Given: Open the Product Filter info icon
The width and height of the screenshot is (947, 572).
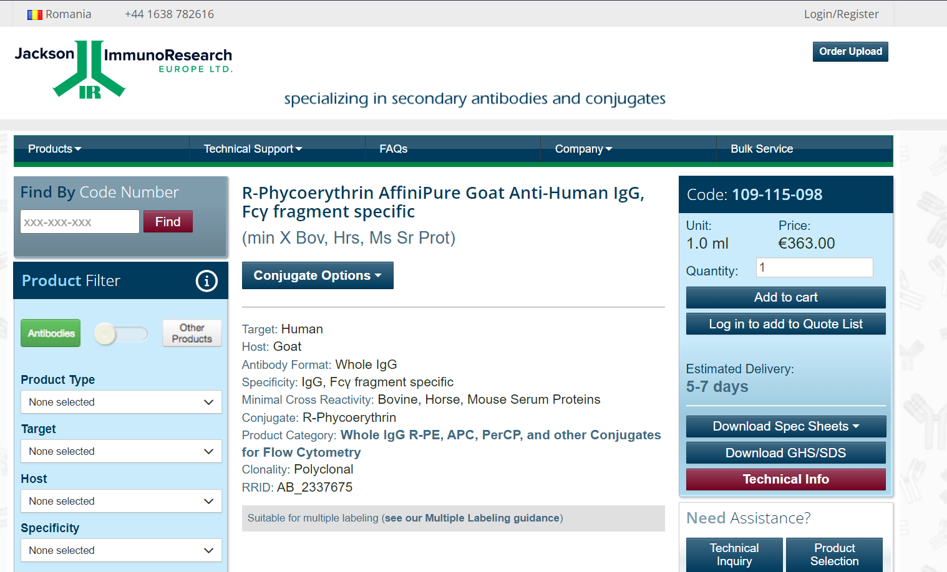Looking at the screenshot, I should pos(206,281).
